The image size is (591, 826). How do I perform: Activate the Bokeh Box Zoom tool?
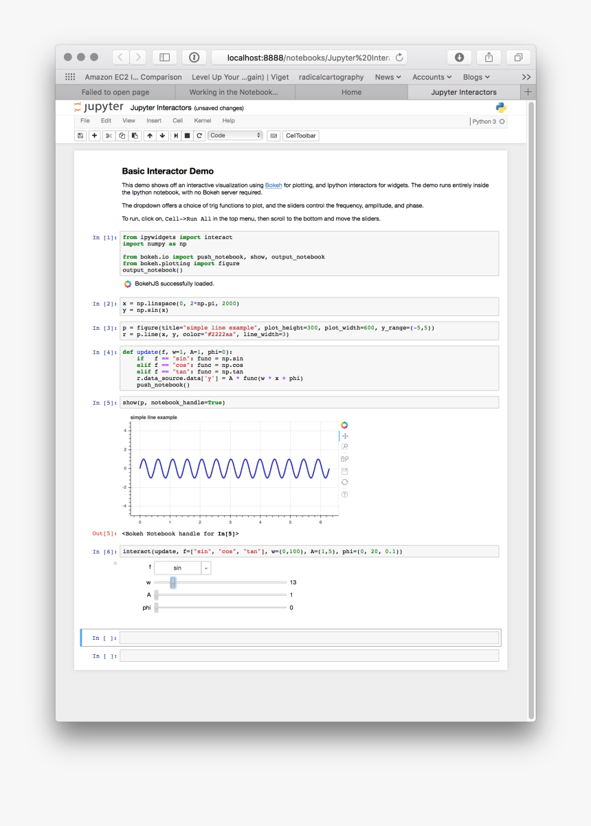345,447
